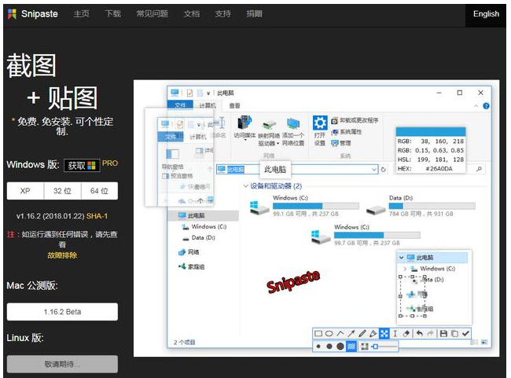Select the arrow annotation tool

(351, 333)
